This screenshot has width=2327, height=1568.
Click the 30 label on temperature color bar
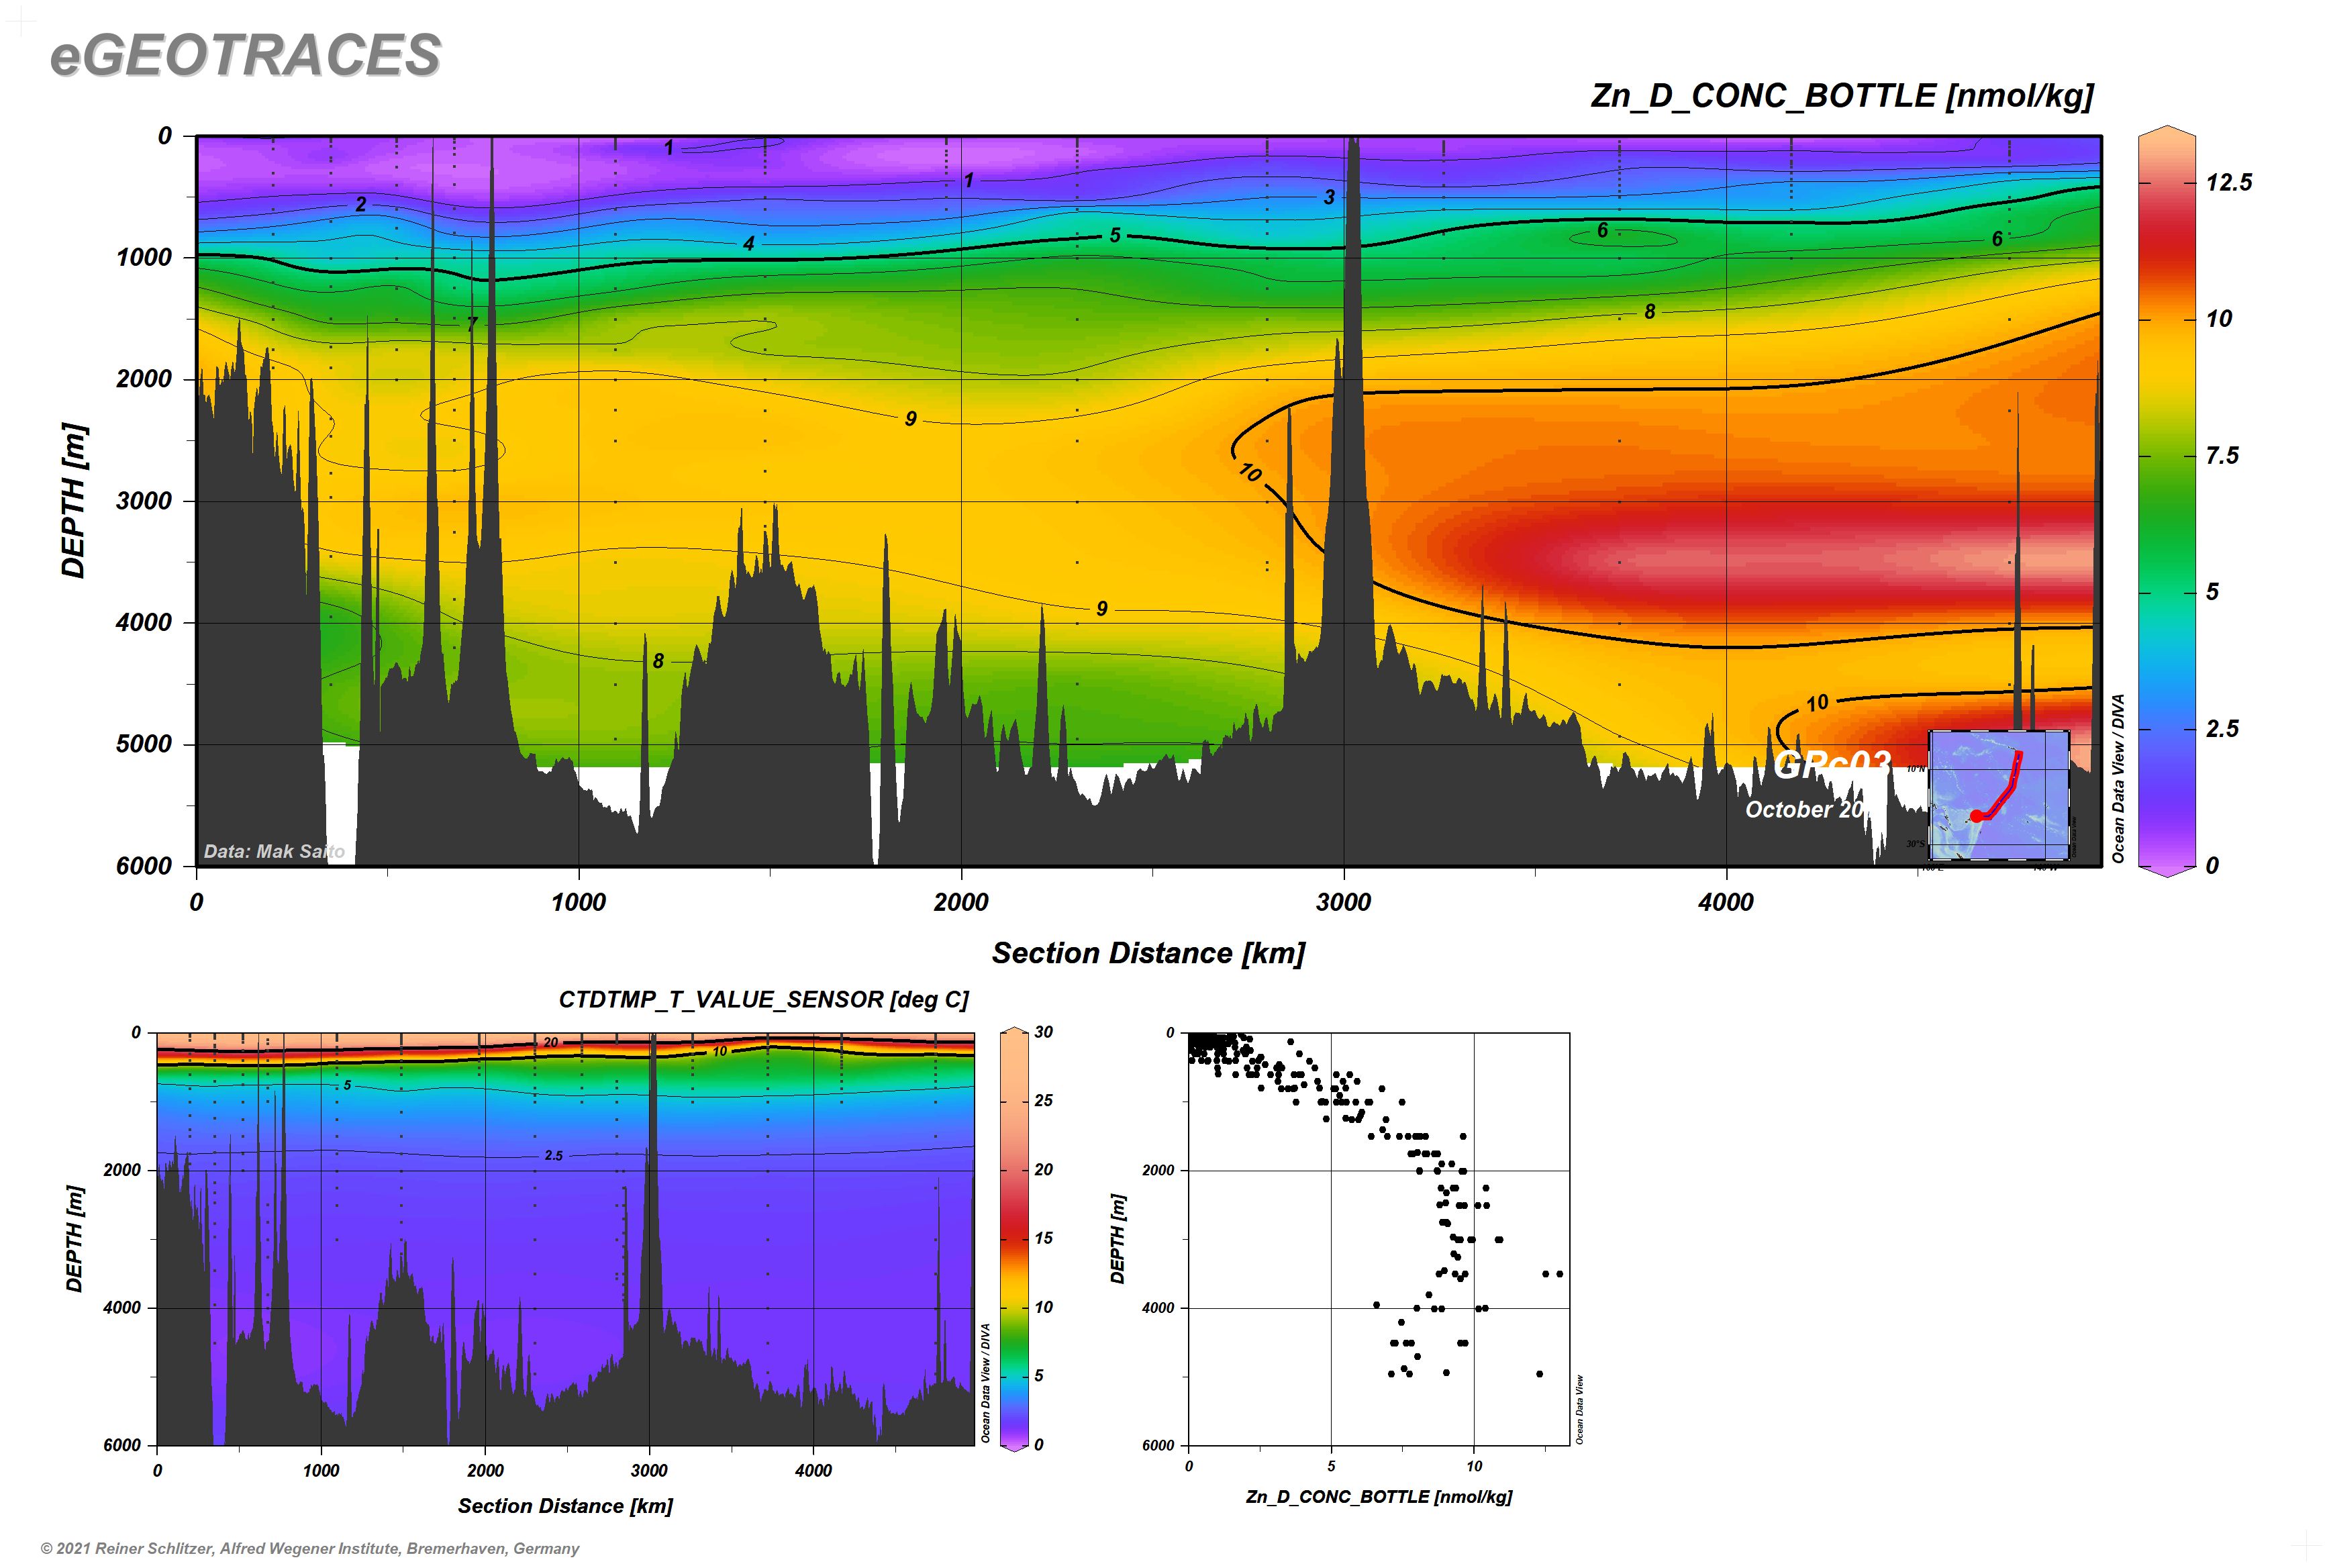[x=1043, y=1032]
